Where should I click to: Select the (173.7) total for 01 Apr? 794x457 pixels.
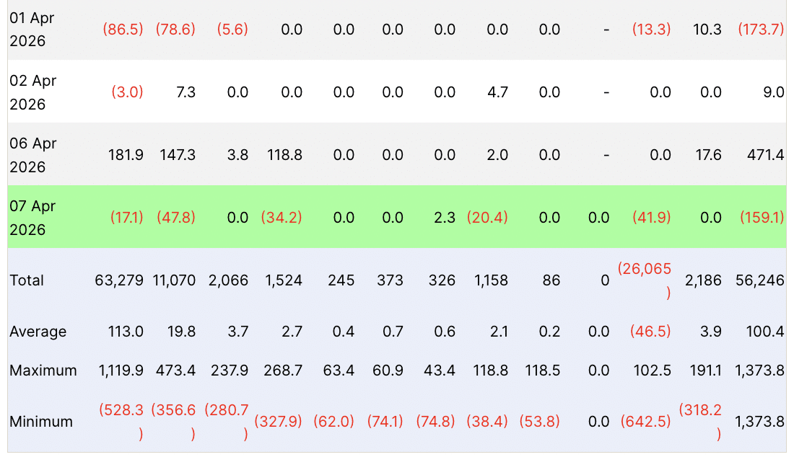(x=761, y=30)
